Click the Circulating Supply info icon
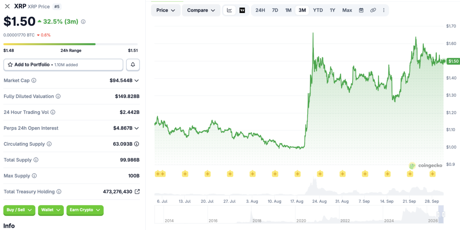The image size is (460, 230). pyautogui.click(x=49, y=144)
